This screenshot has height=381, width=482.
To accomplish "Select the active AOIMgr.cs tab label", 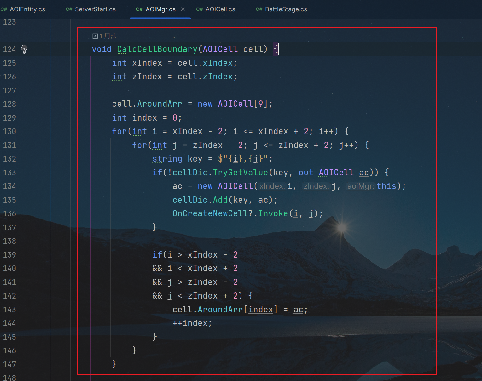I will pos(160,9).
